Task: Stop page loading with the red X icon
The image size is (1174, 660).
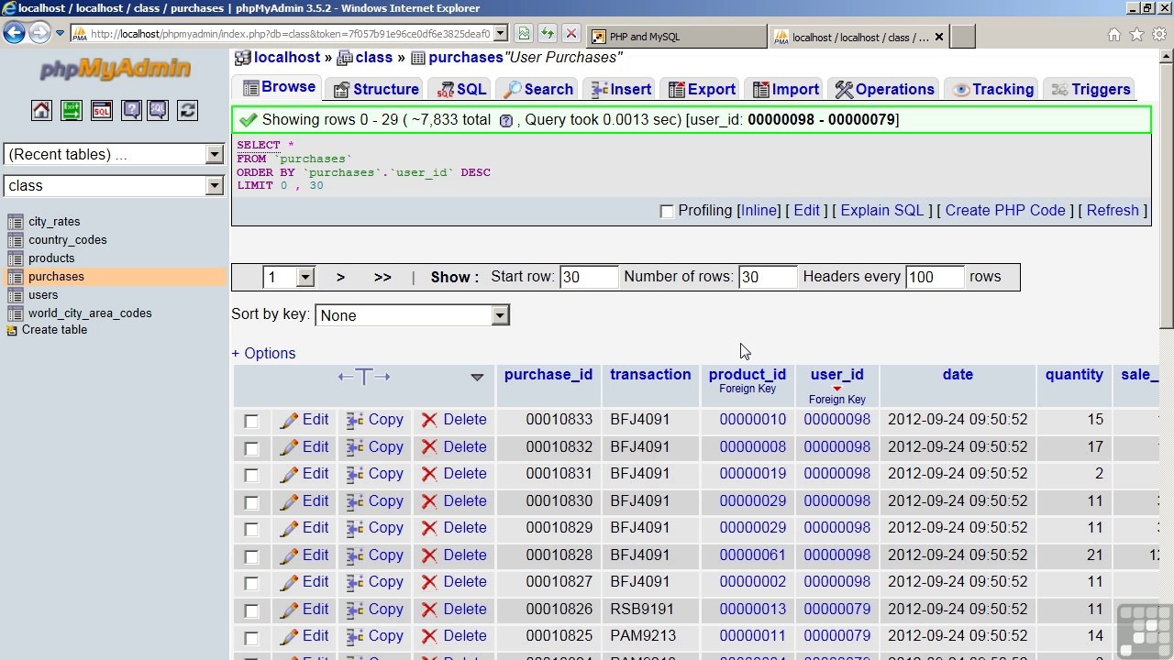Action: click(x=570, y=34)
